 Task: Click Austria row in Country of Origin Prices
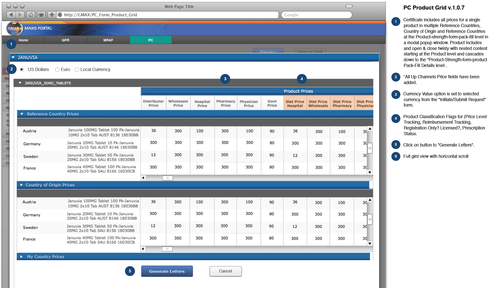(x=192, y=203)
